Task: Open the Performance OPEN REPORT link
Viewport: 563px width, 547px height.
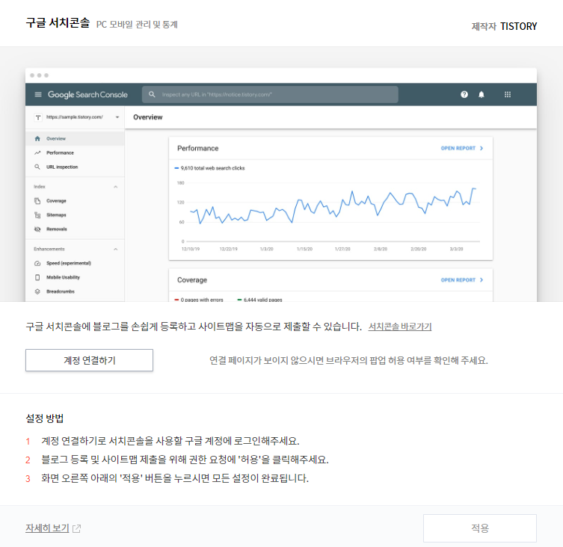Action: tap(462, 148)
